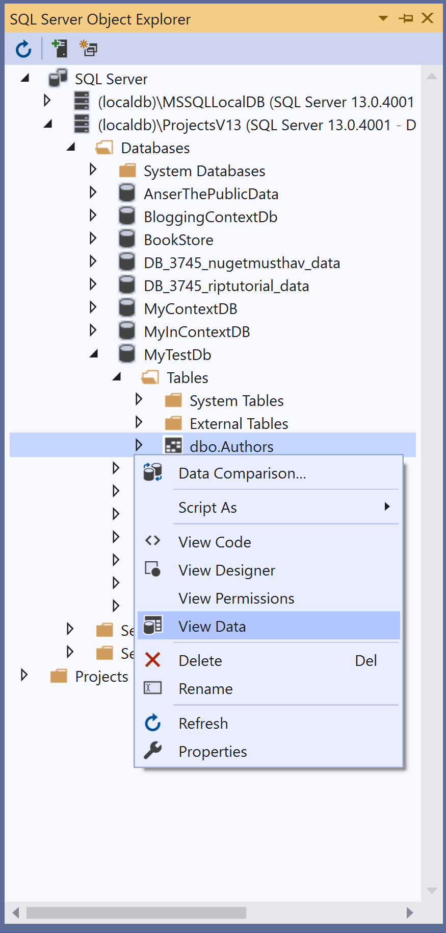Click the View Data menu icon
The image size is (446, 933).
[152, 625]
